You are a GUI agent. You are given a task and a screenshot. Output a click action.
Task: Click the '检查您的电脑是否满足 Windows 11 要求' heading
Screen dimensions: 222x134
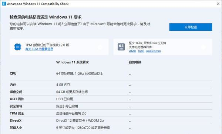(x=46, y=17)
